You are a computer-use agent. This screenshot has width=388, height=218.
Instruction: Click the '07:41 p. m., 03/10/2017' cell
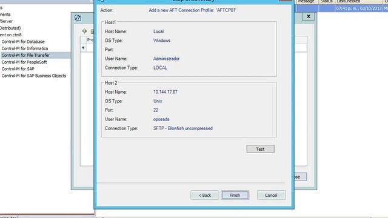pyautogui.click(x=358, y=8)
